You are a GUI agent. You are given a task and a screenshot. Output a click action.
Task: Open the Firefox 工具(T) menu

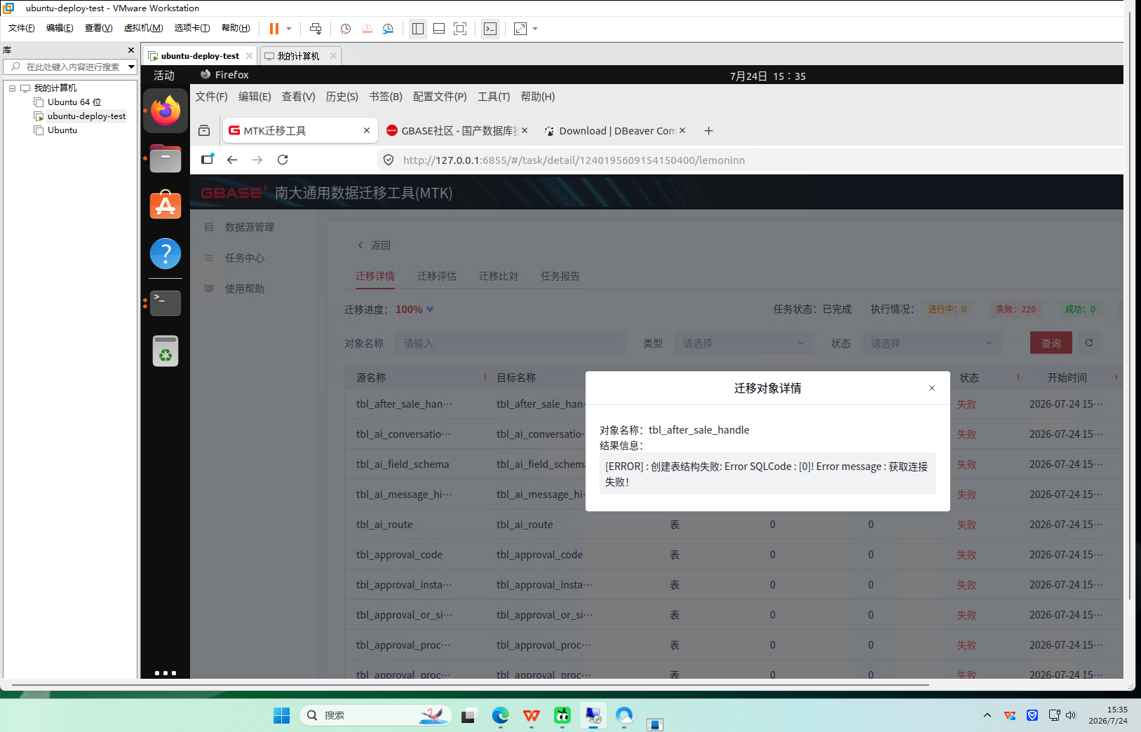coord(494,97)
